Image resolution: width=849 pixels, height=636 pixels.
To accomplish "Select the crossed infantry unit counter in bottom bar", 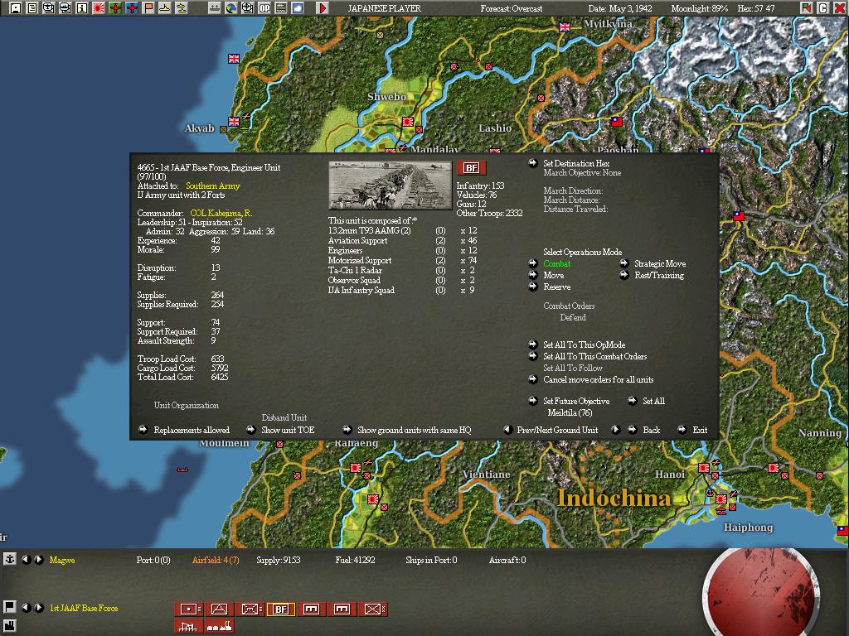I will pyautogui.click(x=372, y=609).
